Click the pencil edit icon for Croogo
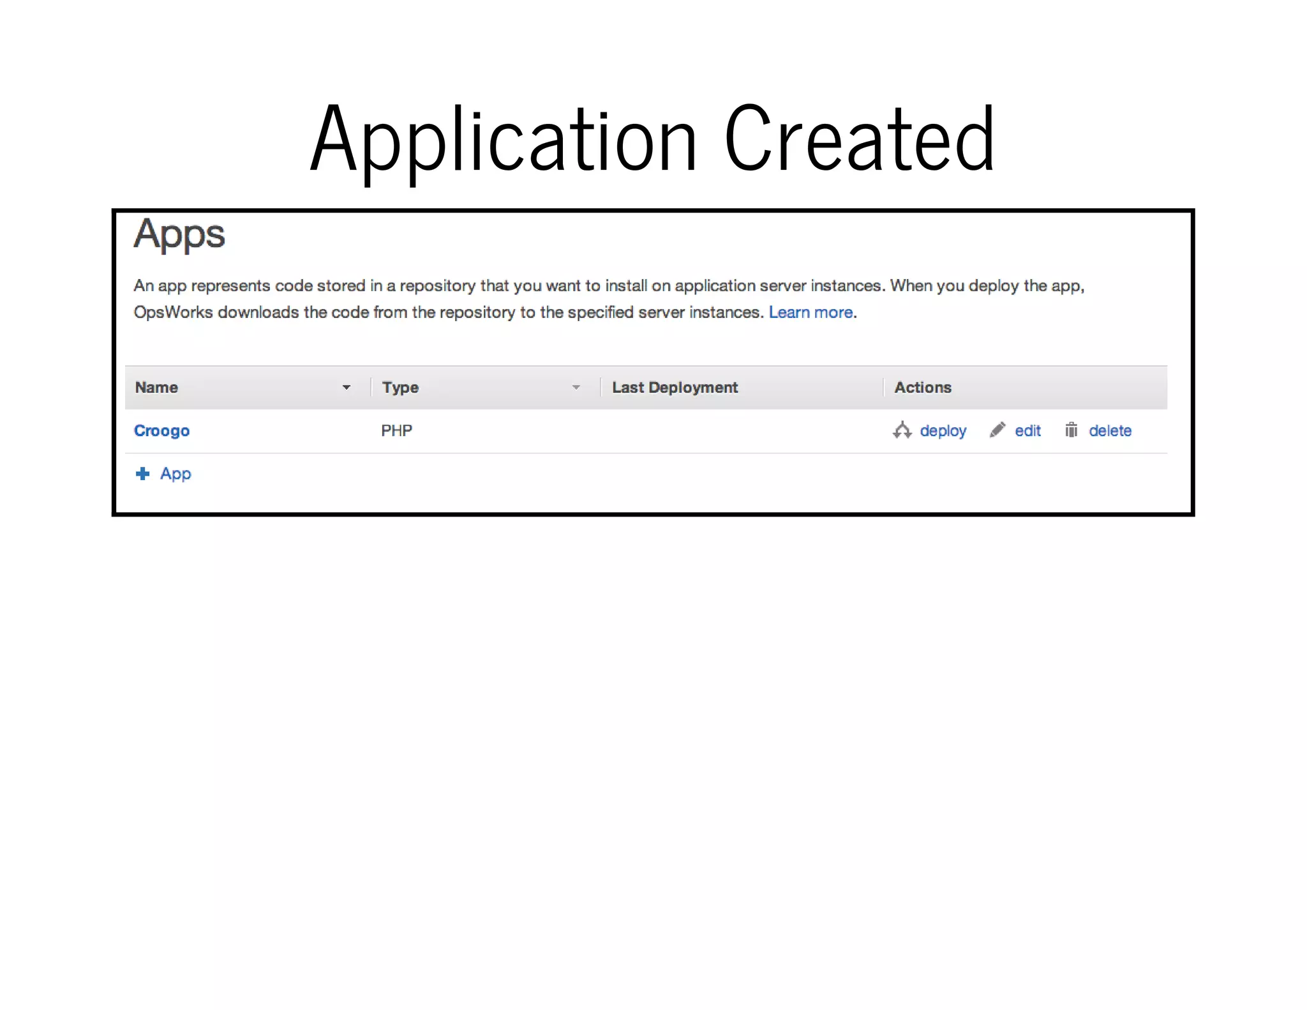This screenshot has height=1010, width=1307. 997,430
